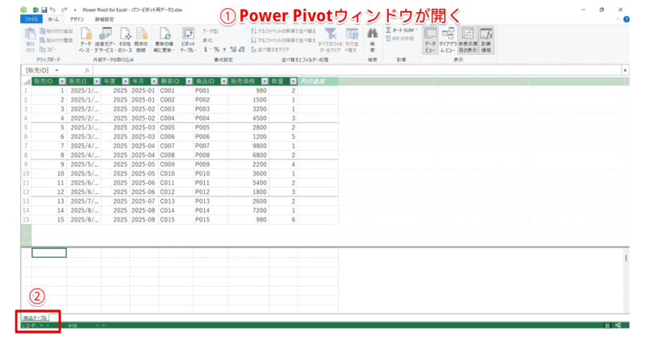Toggle データビュー (Data View)
Image resolution: width=655 pixels, height=348 pixels.
tap(430, 40)
